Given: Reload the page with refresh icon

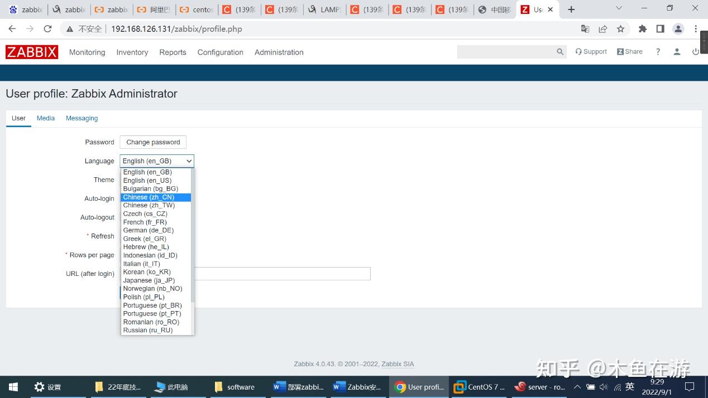Looking at the screenshot, I should coord(48,29).
